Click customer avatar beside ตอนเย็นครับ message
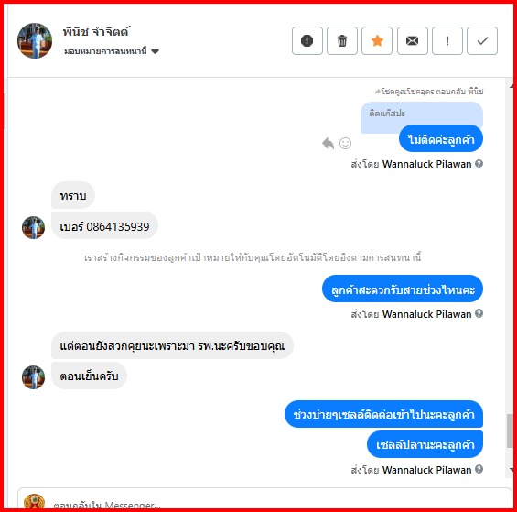Image resolution: width=517 pixels, height=512 pixels. (x=33, y=377)
